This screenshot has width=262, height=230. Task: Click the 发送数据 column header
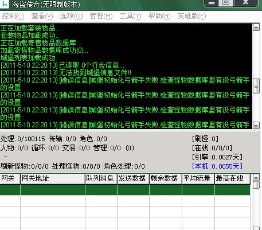click(133, 179)
